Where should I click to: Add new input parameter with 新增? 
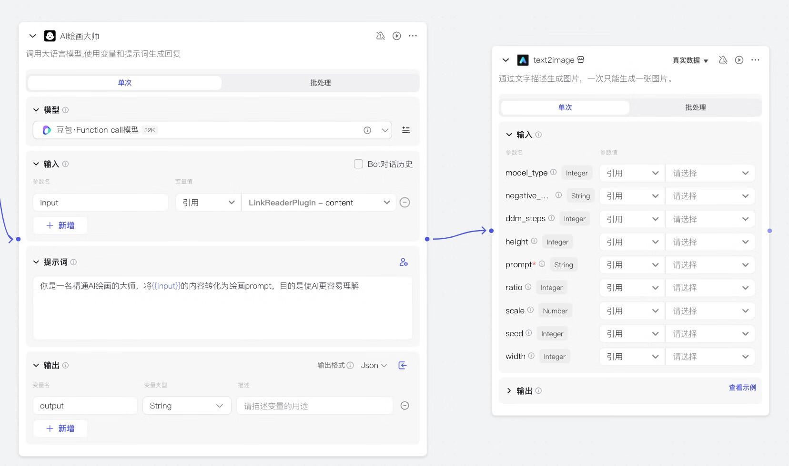click(x=60, y=225)
